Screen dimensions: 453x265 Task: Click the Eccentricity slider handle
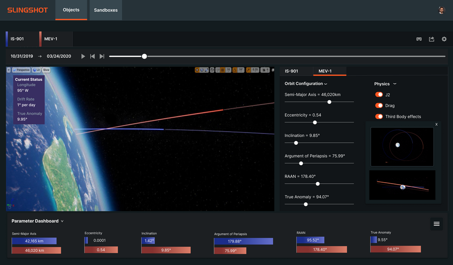(x=315, y=123)
